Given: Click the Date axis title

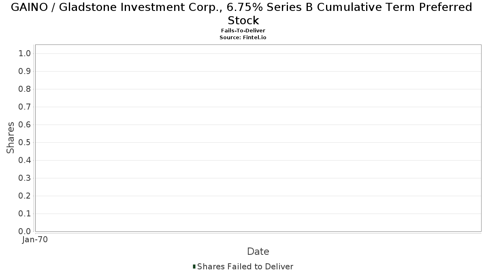Looking at the screenshot, I should click(x=258, y=252).
